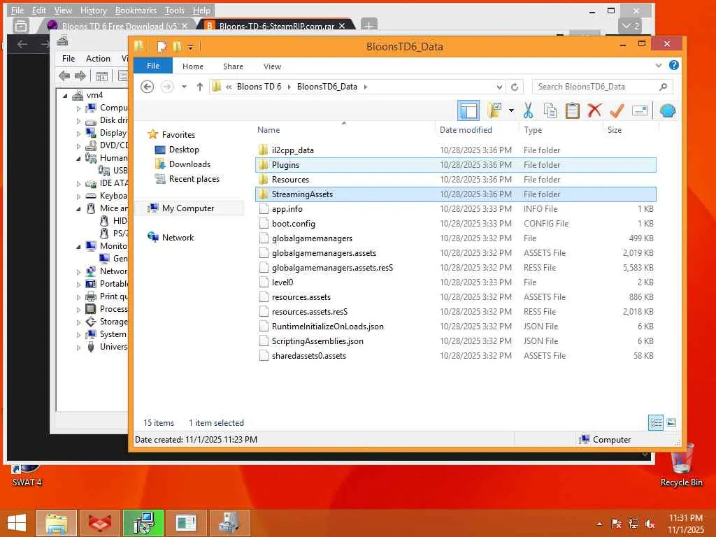Viewport: 716px width, 537px height.
Task: Click the red X Delete icon
Action: pos(594,110)
